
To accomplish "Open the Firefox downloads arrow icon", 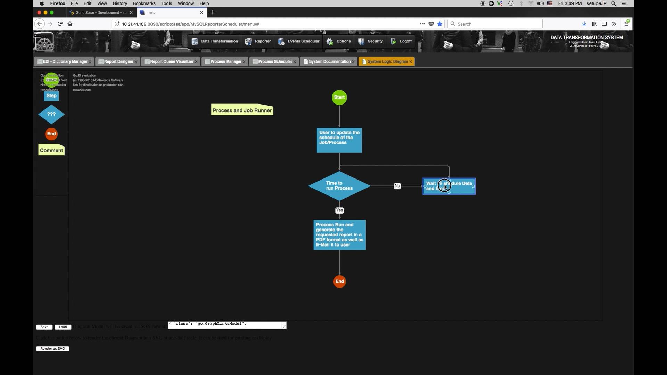I will click(584, 24).
